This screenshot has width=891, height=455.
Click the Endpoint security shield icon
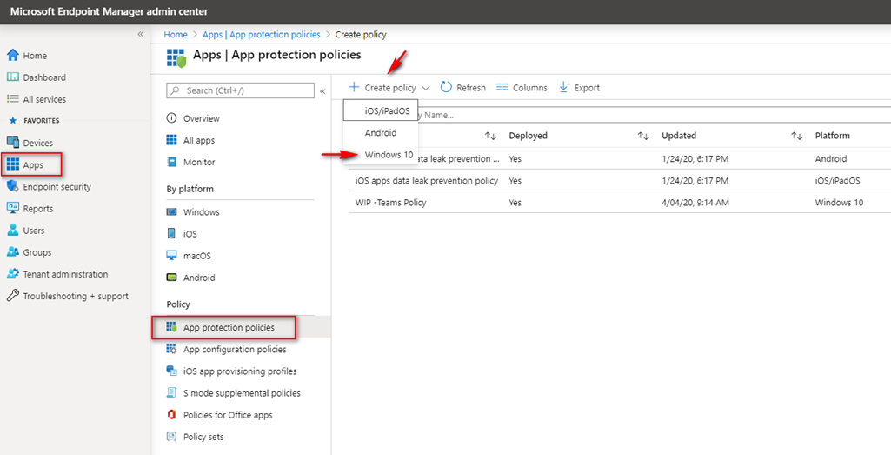tap(12, 186)
